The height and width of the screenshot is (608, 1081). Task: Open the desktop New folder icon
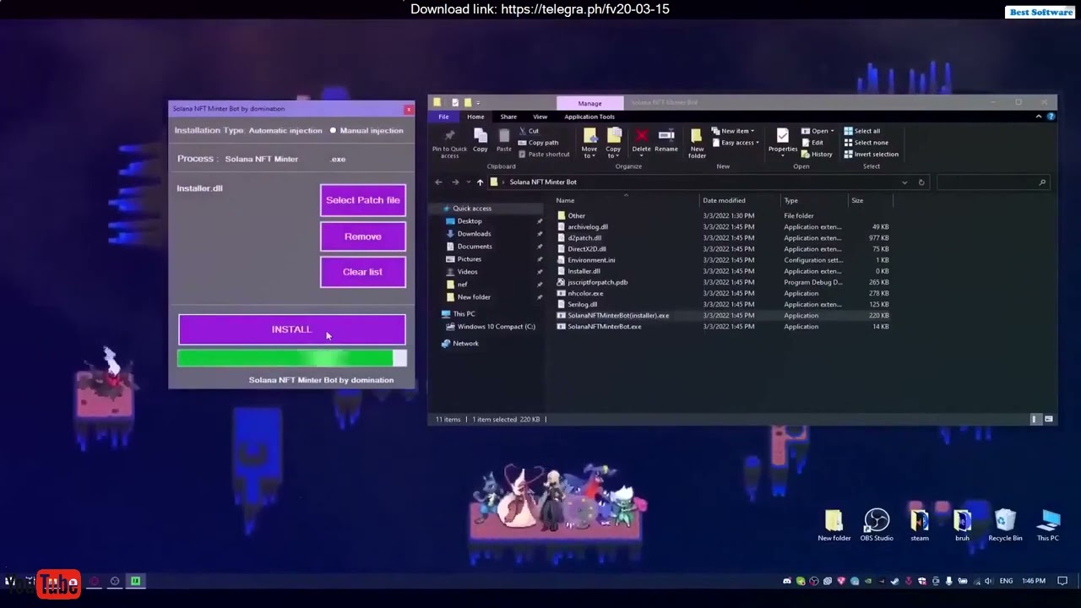[x=834, y=524]
